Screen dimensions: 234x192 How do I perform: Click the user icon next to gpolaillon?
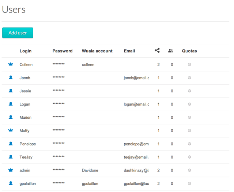click(x=11, y=183)
